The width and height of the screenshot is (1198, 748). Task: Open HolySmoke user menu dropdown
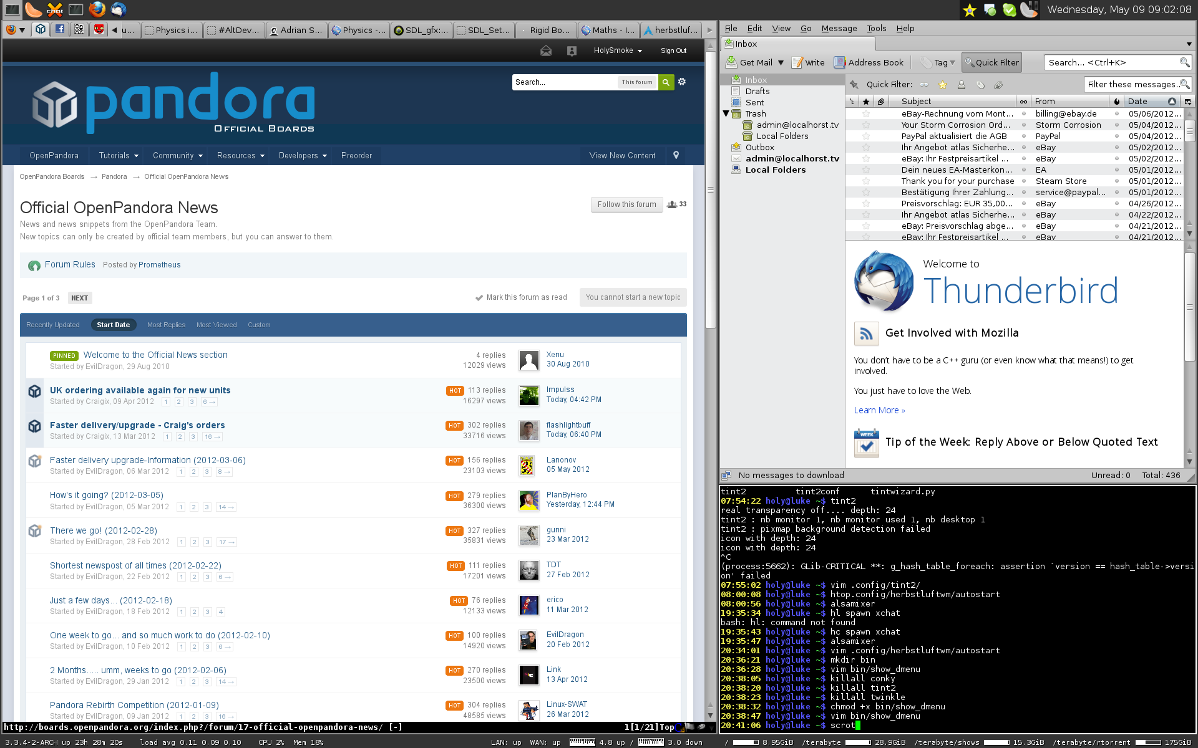tap(618, 50)
